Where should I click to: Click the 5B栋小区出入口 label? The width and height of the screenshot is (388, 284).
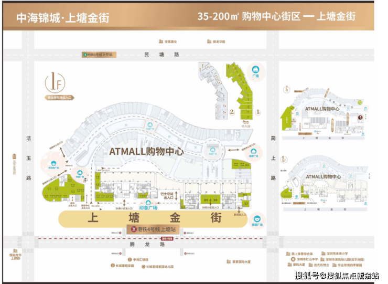(x=210, y=207)
